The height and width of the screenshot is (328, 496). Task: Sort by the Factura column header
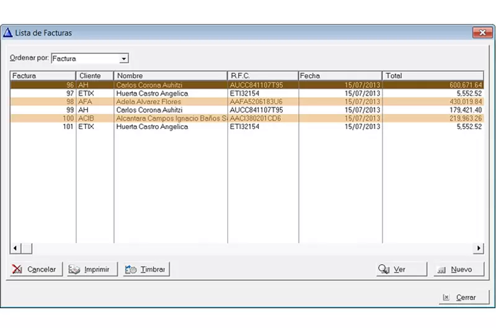pos(43,76)
